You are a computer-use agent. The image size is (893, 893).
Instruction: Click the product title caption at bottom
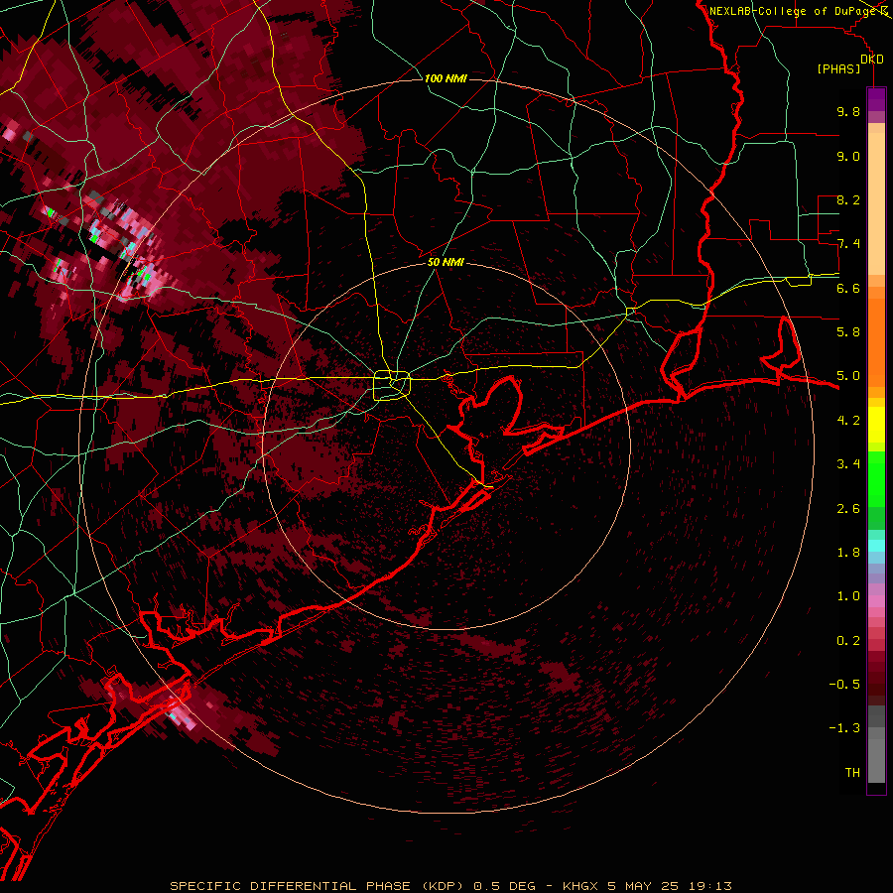point(450,886)
